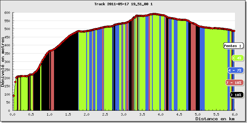Click the '0.0' x-axis tick label

tap(13, 114)
